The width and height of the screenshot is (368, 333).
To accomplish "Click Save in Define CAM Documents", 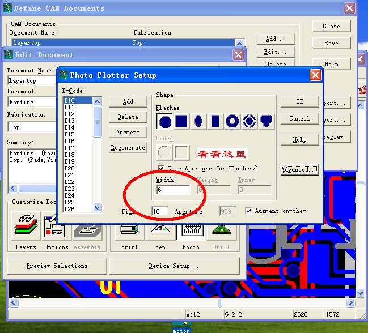I will click(x=331, y=44).
